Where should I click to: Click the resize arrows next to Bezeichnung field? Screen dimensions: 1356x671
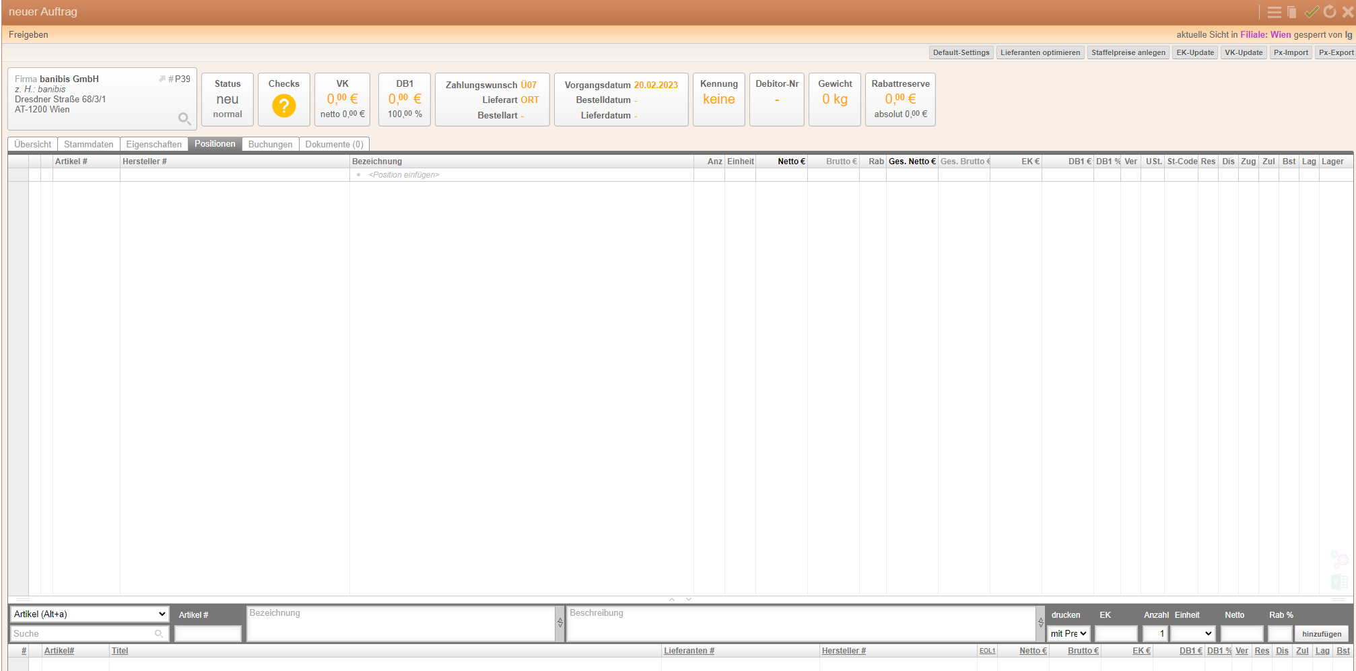click(560, 623)
